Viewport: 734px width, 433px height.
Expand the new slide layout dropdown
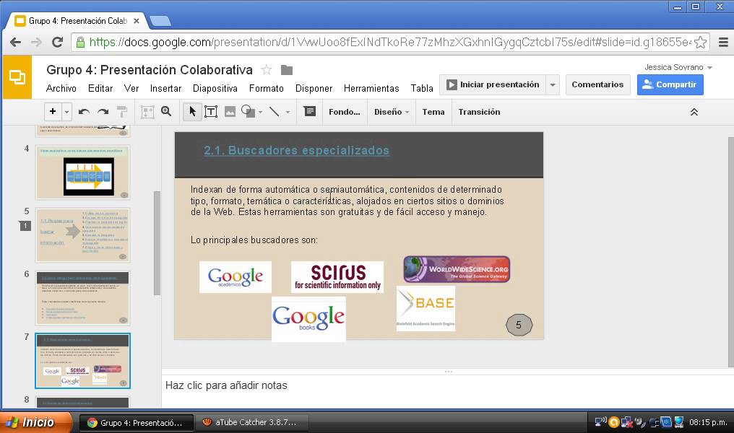click(x=66, y=112)
